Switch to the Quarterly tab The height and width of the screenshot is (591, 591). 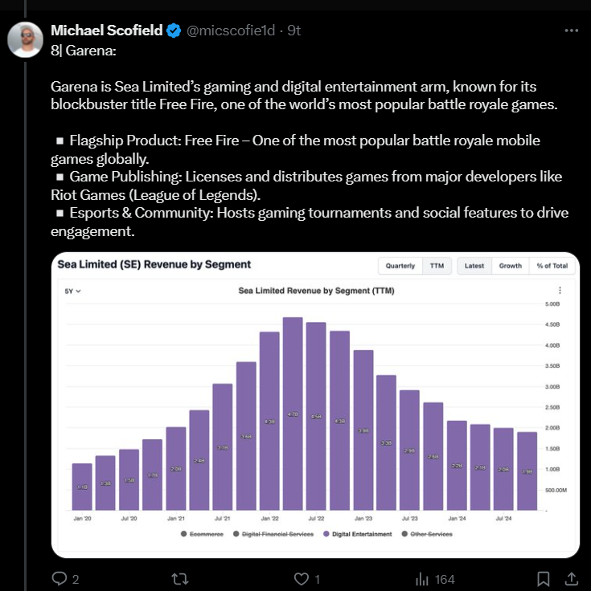pos(400,266)
